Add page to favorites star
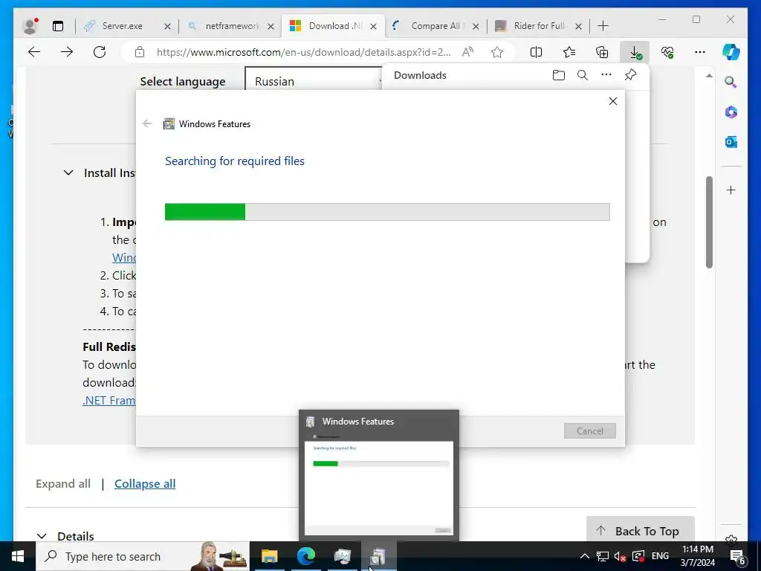 497,52
